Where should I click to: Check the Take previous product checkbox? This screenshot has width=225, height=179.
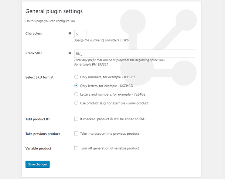(76, 134)
